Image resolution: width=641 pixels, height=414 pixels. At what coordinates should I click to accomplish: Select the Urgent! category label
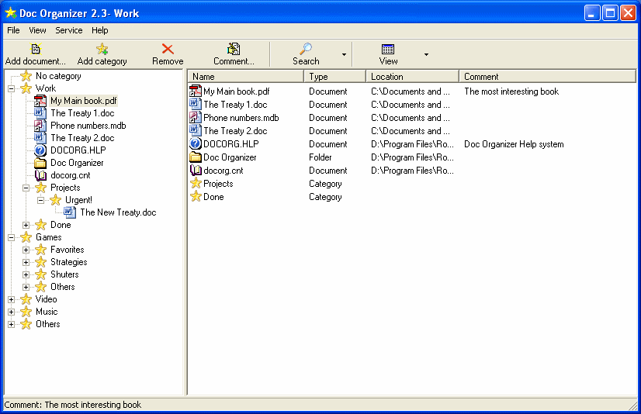pyautogui.click(x=78, y=200)
